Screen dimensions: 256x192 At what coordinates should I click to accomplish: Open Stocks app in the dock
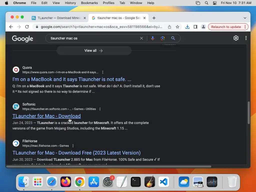(212, 182)
